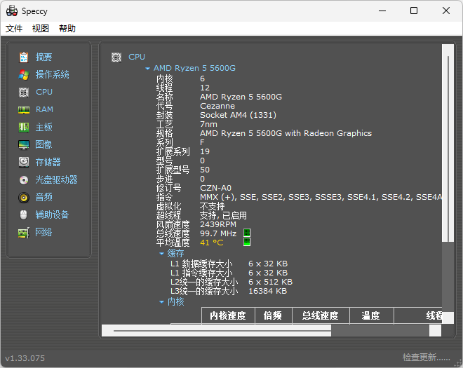Click the 倍频 column header
The width and height of the screenshot is (463, 368).
(273, 315)
